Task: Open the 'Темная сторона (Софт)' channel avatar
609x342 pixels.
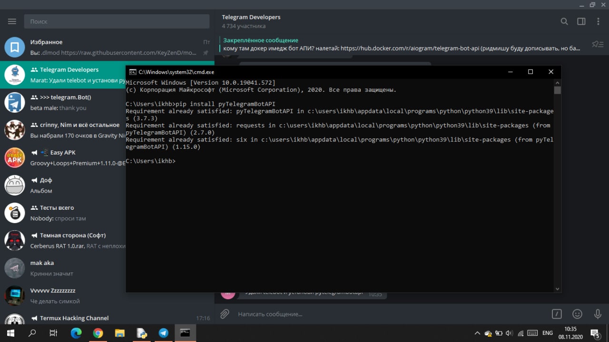Action: point(15,240)
